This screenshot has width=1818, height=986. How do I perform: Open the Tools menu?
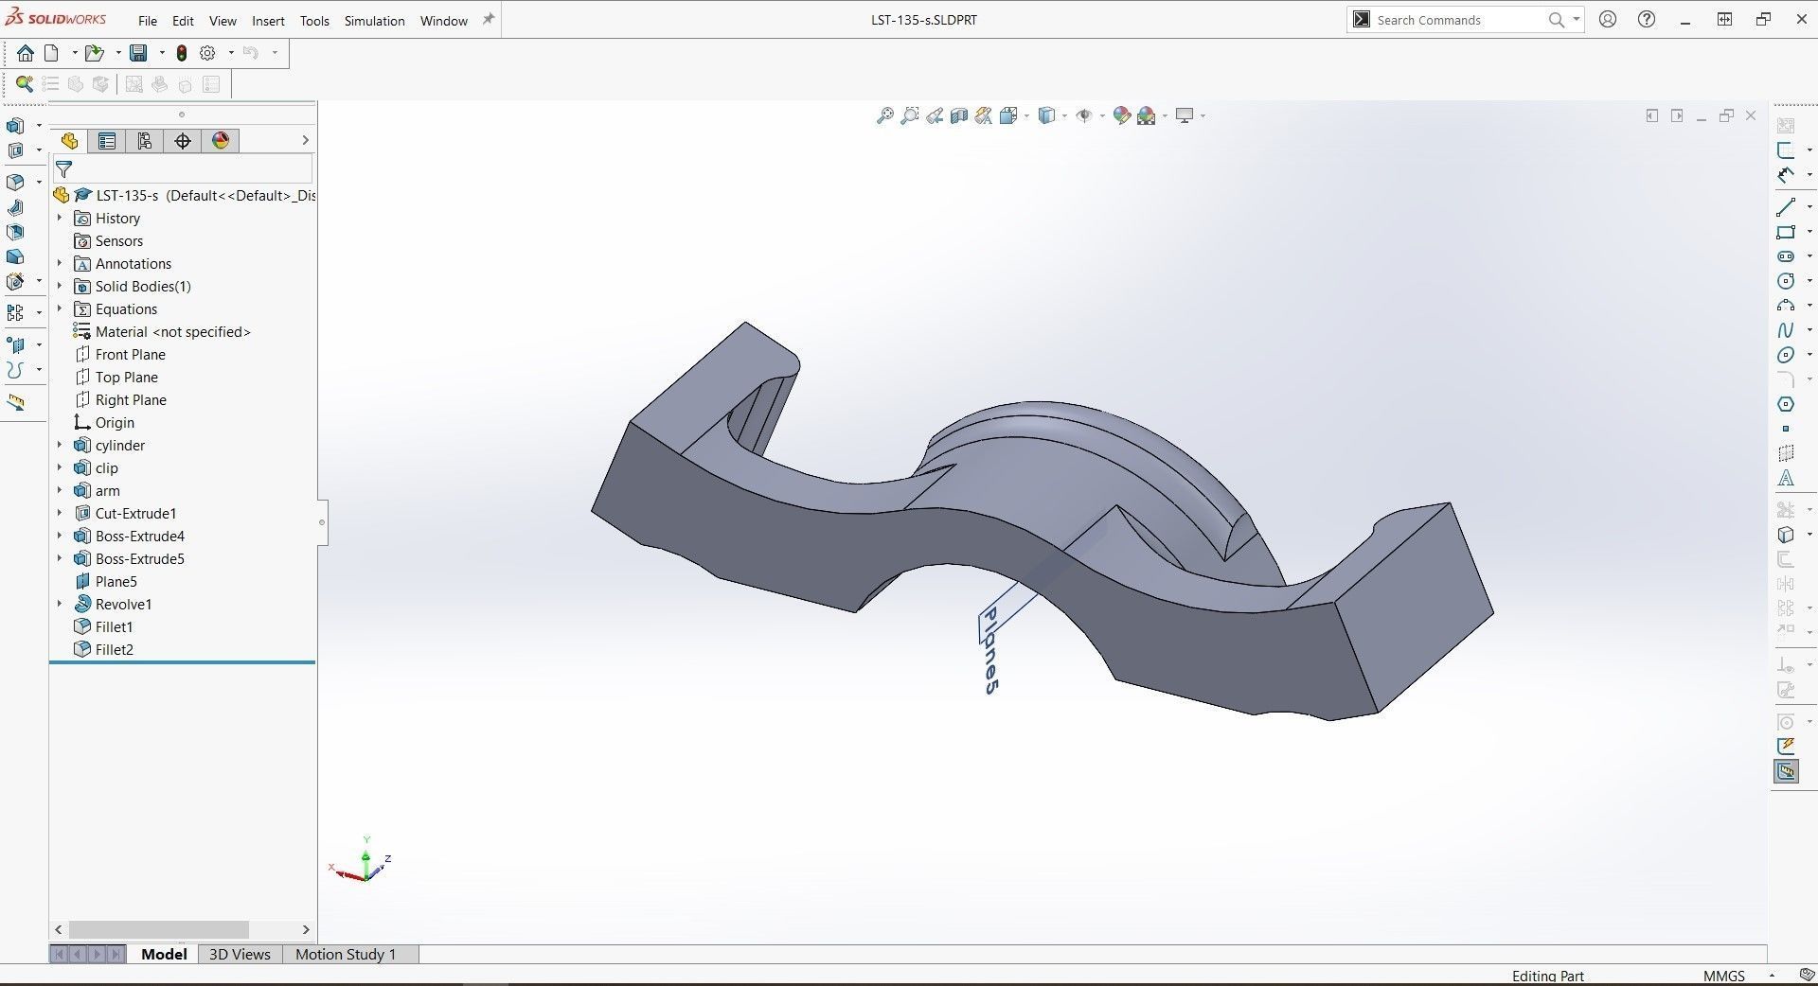[x=313, y=20]
